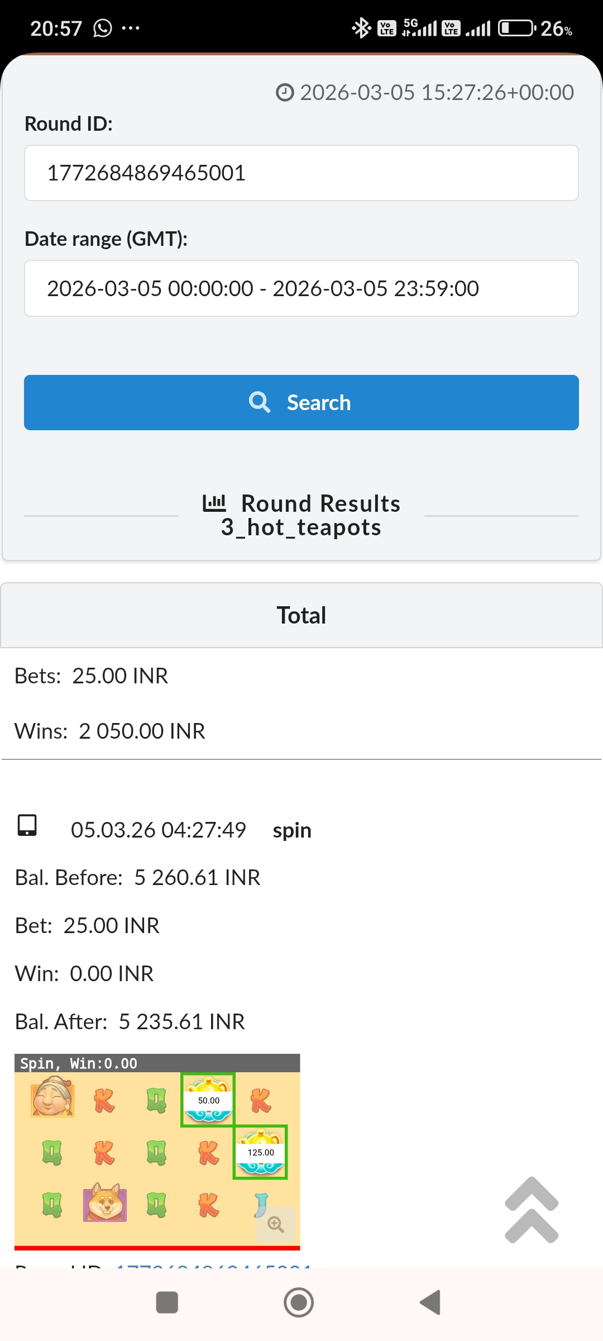Tap the bar chart icon by Round Results

pyautogui.click(x=214, y=503)
